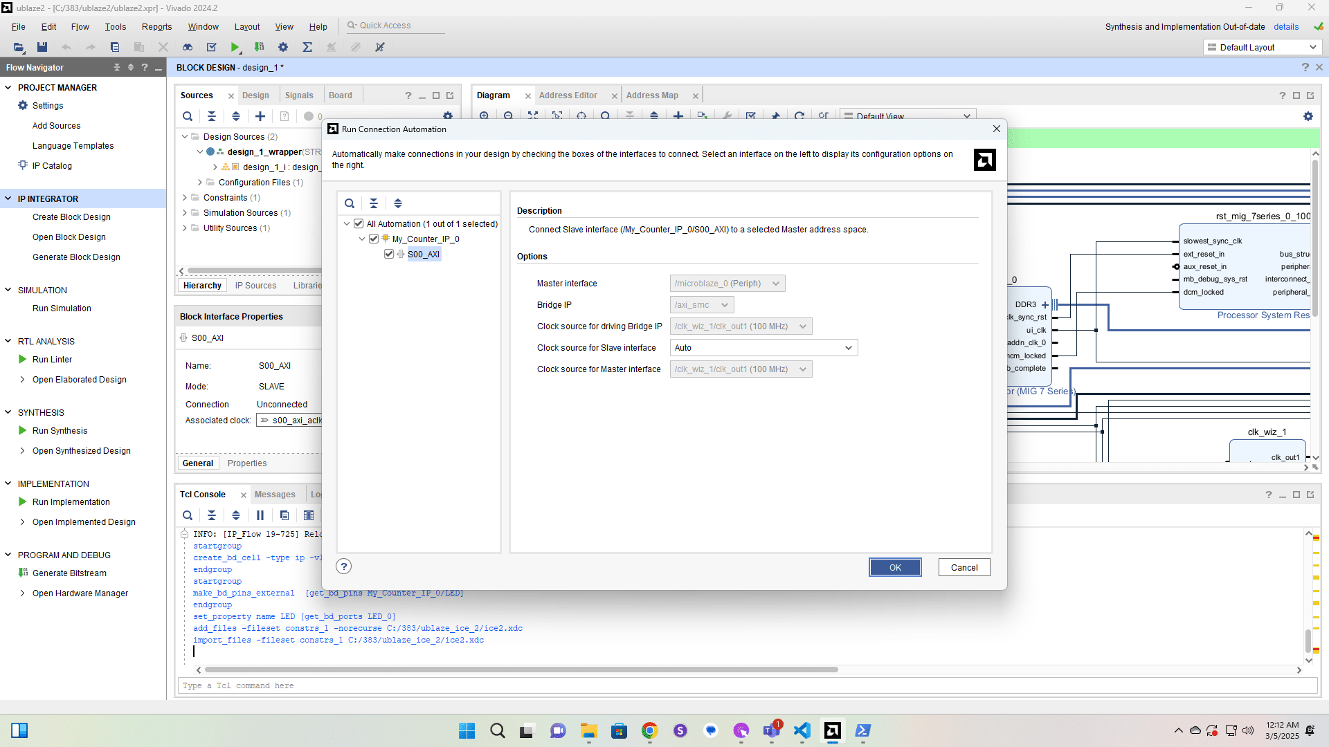Open the Clock source for Slave interface dropdown

pyautogui.click(x=763, y=348)
